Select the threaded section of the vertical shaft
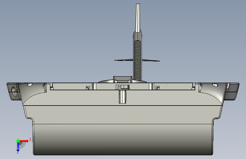Screen dimensions: 246x159 [x=138, y=60]
